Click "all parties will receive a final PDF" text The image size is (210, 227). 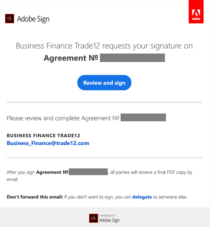[x=142, y=172]
